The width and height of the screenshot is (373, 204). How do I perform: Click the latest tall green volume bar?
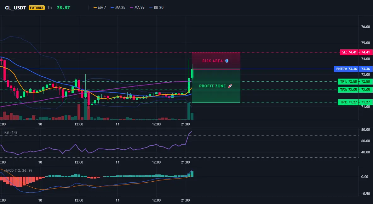coord(189,111)
